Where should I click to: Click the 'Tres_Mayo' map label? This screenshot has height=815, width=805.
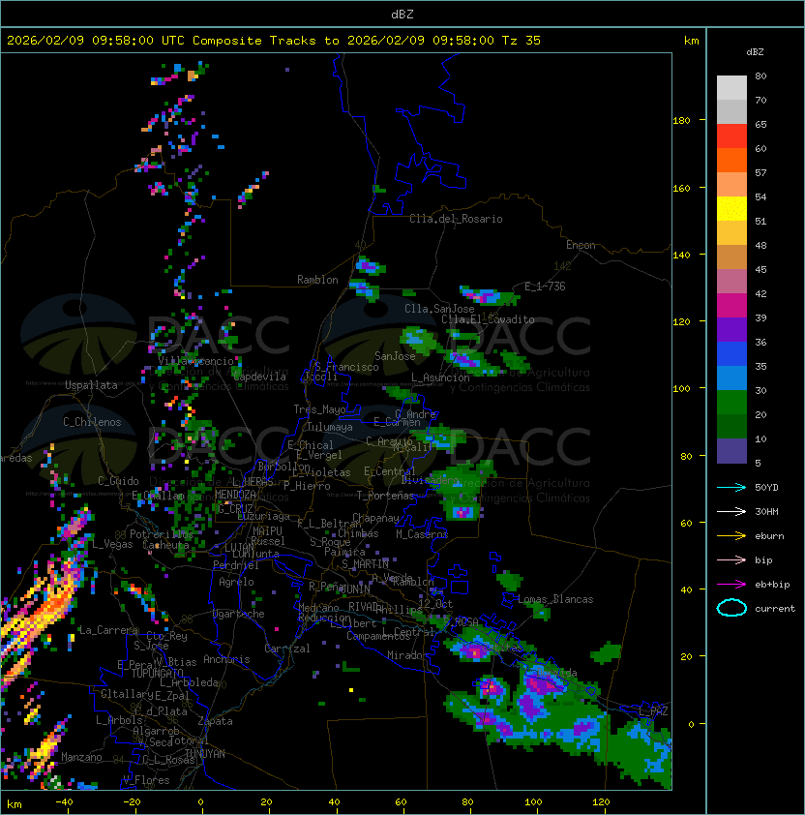pos(319,409)
